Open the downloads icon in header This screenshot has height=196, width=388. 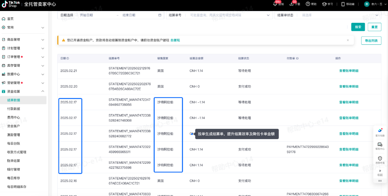(291, 4)
